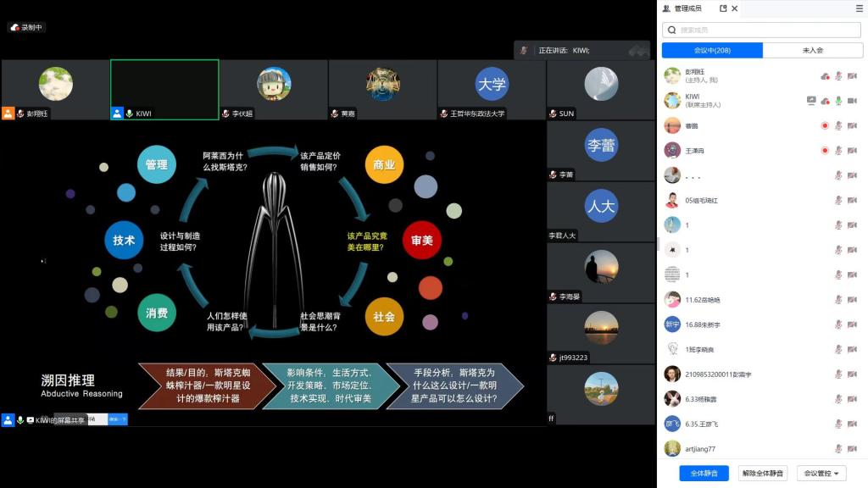Image resolution: width=868 pixels, height=488 pixels.
Task: Click the 全体静音 button
Action: click(704, 473)
